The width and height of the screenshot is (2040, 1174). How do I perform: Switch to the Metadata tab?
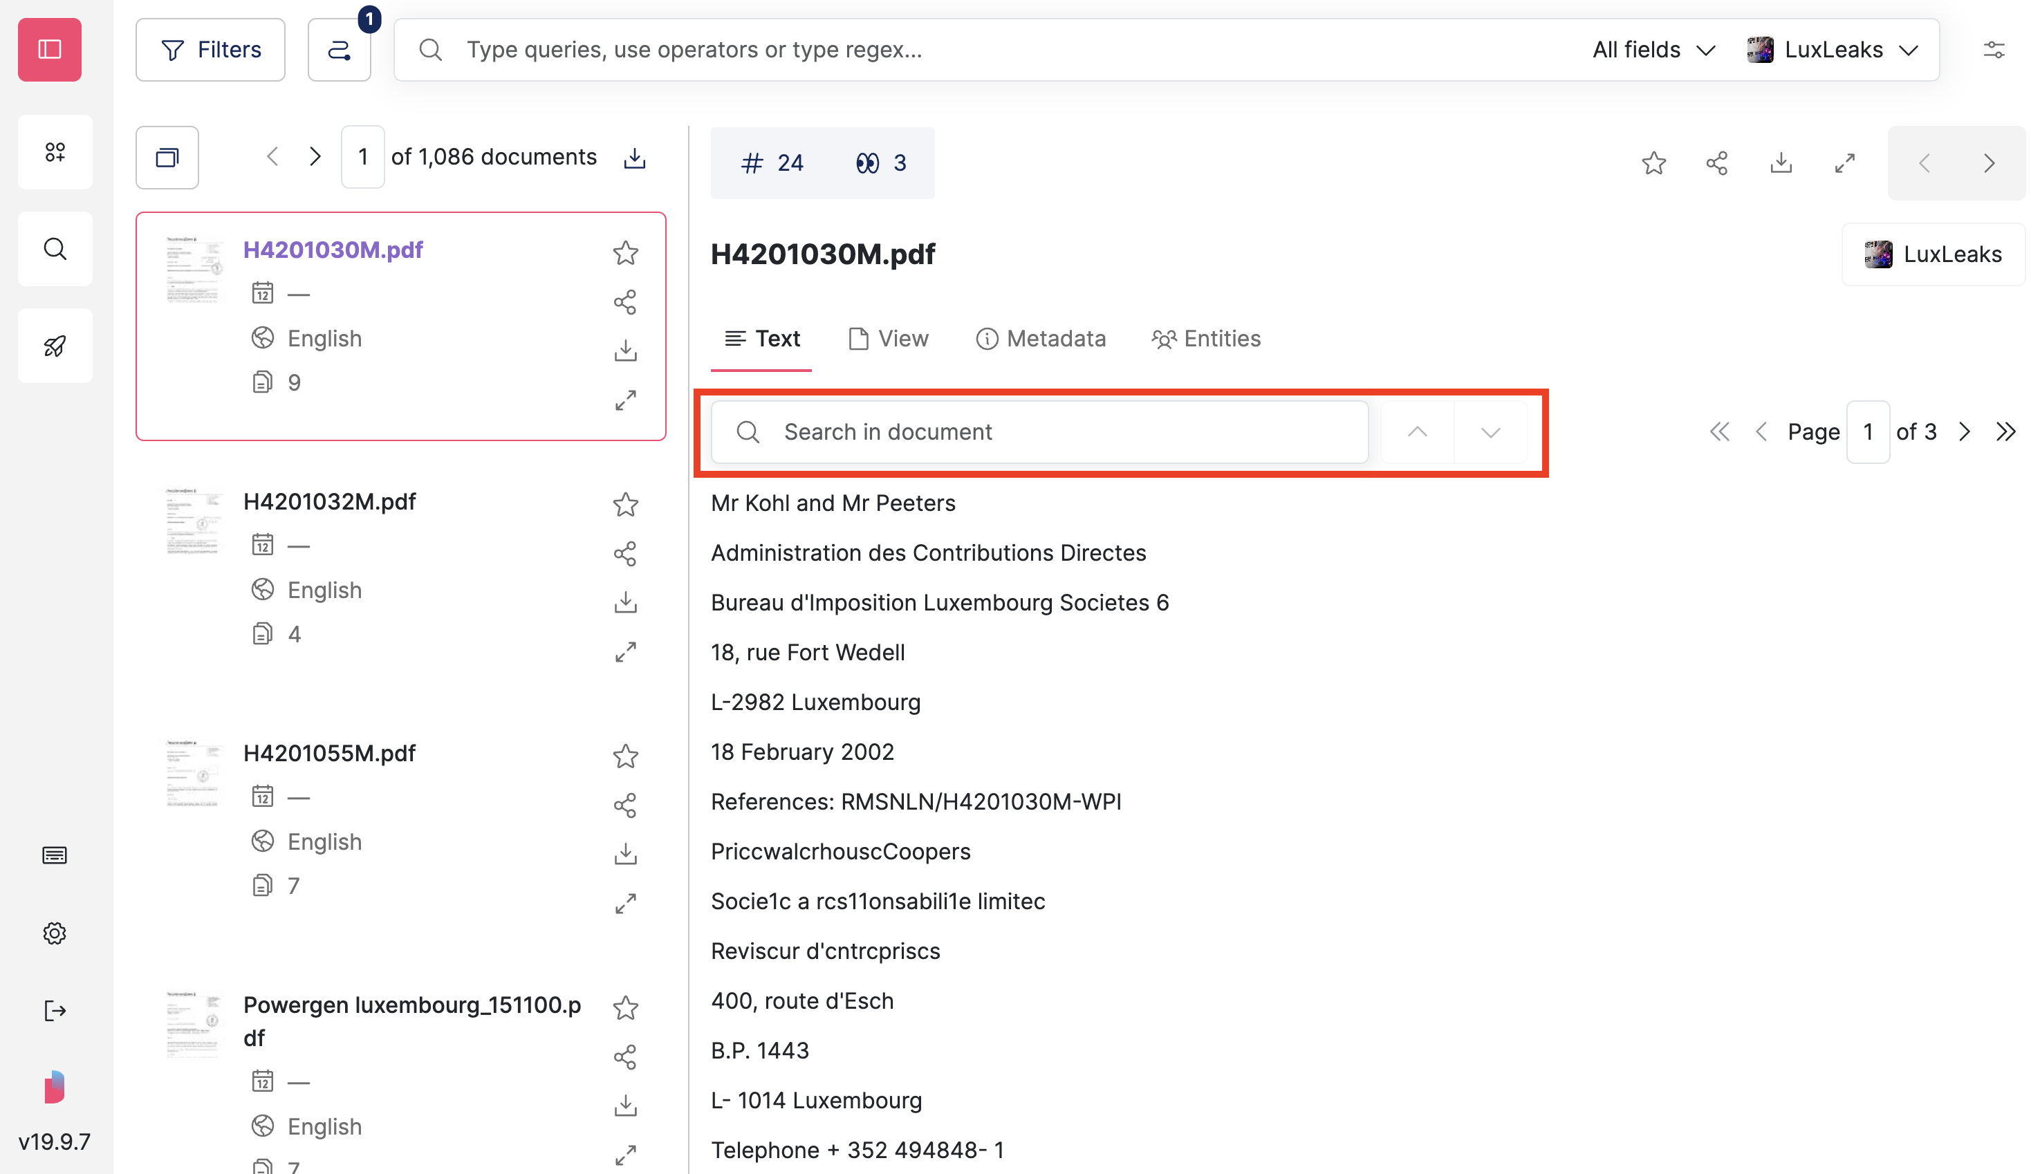click(x=1040, y=339)
